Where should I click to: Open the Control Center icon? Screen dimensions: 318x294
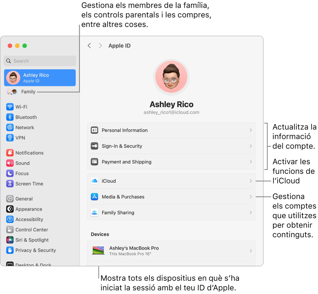(10, 230)
